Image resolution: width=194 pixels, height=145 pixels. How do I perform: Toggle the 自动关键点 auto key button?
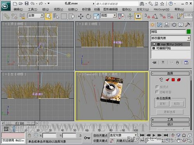[x=100, y=135]
